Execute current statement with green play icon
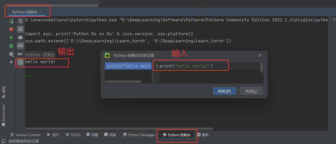Viewport: 336px width, 144px height. (11, 37)
